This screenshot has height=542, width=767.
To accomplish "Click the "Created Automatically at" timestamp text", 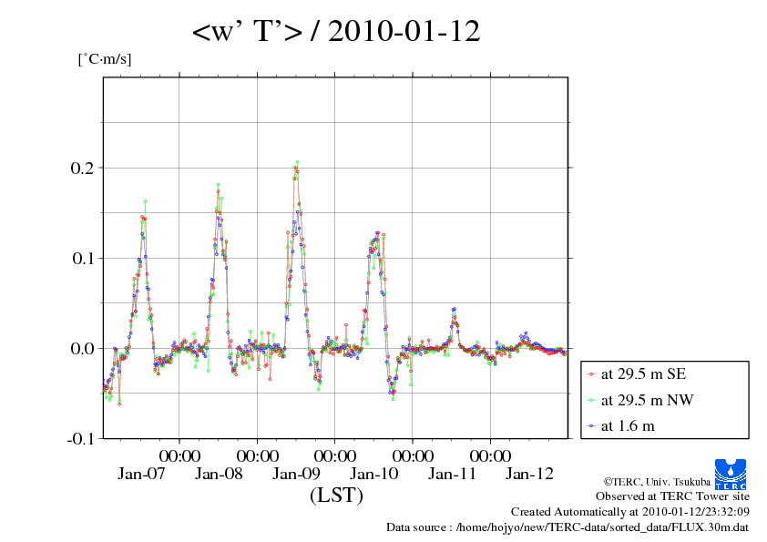I will click(x=629, y=512).
